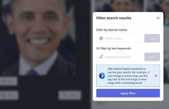Click the bottom-left blurred button under portrait

pyautogui.click(x=9, y=95)
